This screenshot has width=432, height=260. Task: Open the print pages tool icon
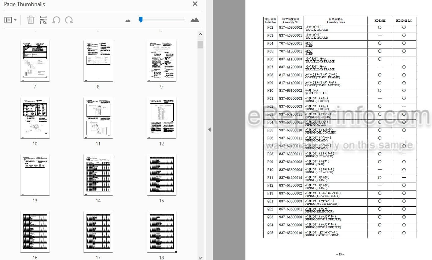[43, 20]
